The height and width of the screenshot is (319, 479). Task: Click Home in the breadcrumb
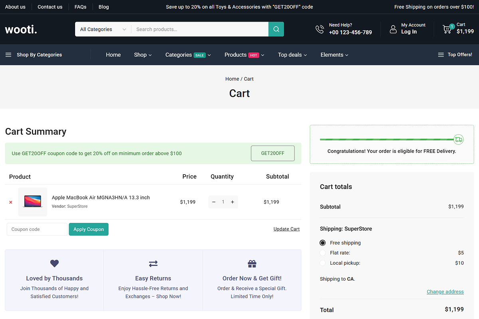pyautogui.click(x=232, y=79)
